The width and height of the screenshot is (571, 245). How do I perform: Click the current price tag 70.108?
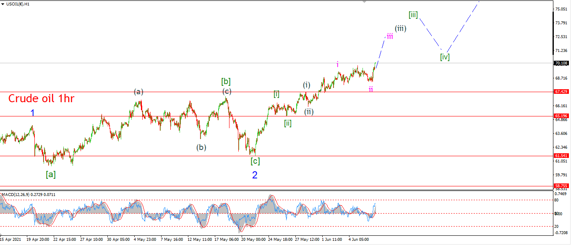coord(561,63)
